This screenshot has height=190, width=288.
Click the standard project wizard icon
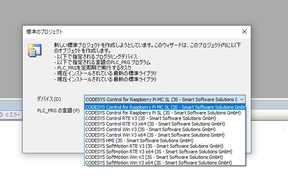click(35, 50)
